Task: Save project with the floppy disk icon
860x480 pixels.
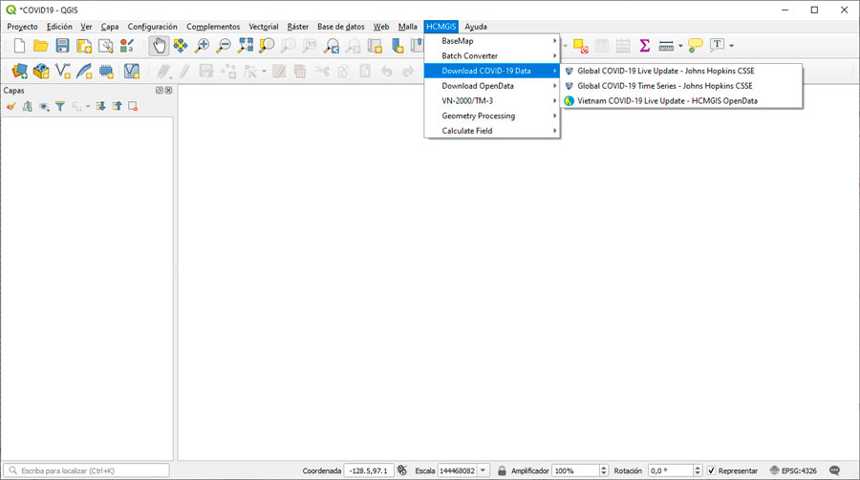Action: coord(62,46)
